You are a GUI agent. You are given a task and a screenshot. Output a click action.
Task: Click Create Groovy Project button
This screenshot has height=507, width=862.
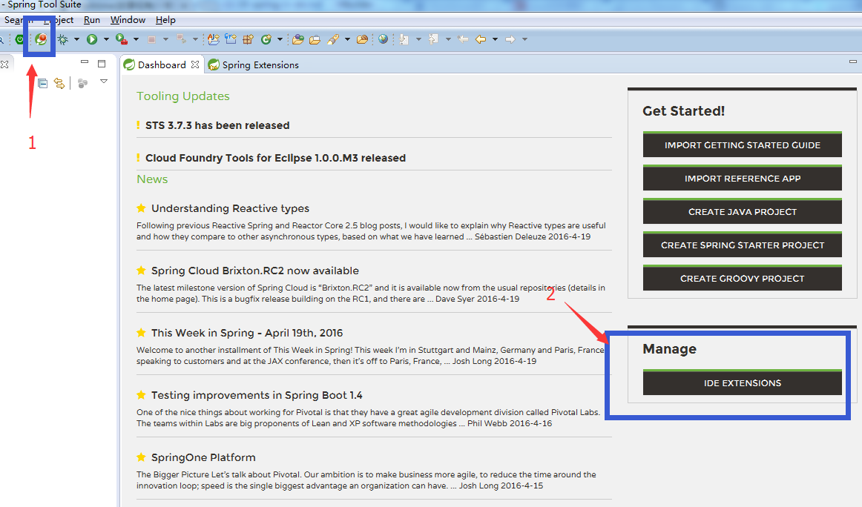[x=742, y=279]
